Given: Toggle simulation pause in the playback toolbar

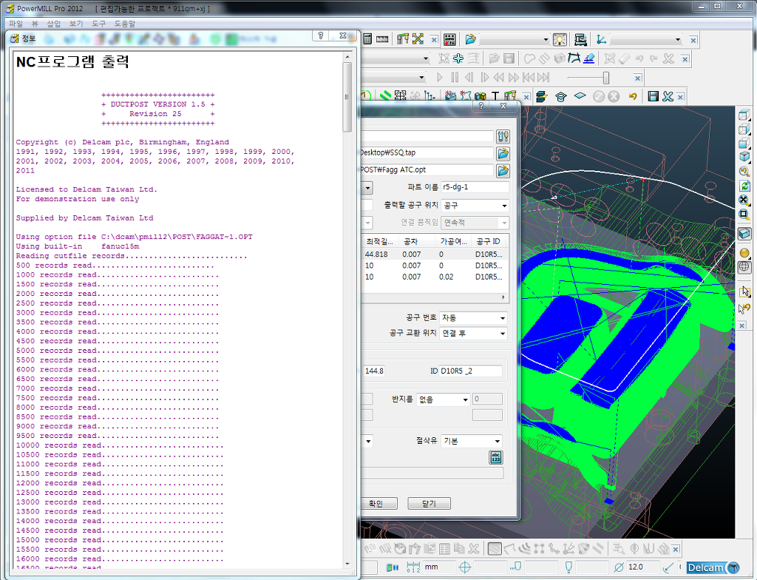Looking at the screenshot, I should coord(455,78).
